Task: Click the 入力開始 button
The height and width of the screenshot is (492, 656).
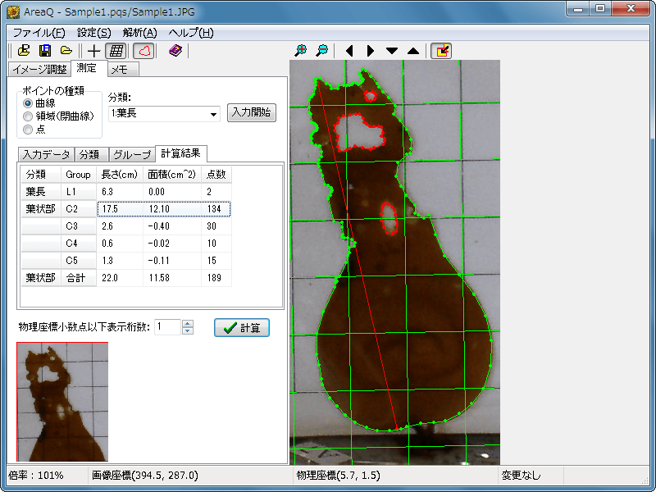Action: click(x=251, y=113)
